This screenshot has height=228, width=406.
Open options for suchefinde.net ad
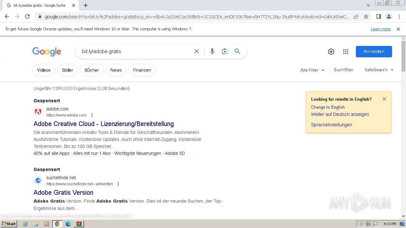click(x=118, y=184)
